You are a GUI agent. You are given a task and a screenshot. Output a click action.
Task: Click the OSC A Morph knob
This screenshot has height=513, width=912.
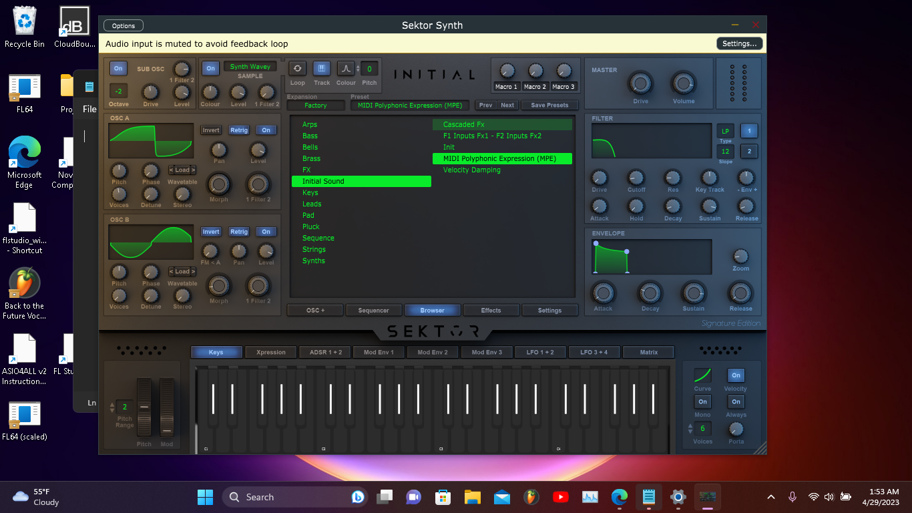[218, 184]
